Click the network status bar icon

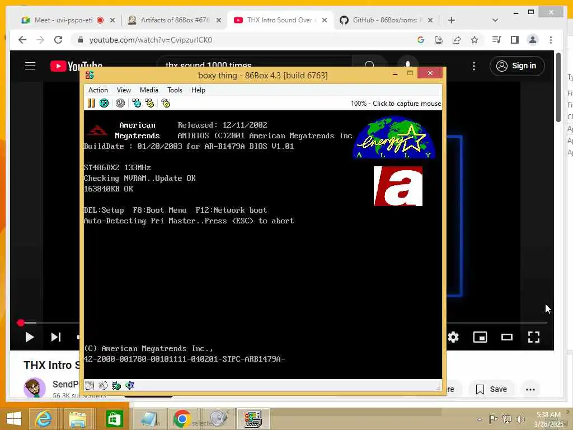pos(116,385)
